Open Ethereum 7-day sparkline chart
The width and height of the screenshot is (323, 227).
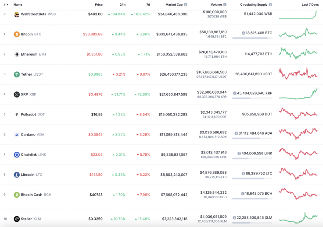(x=298, y=53)
